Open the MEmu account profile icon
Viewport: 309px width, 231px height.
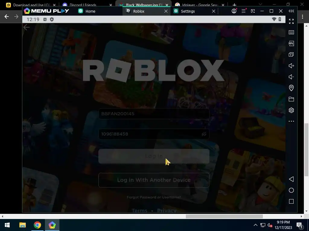point(234,11)
